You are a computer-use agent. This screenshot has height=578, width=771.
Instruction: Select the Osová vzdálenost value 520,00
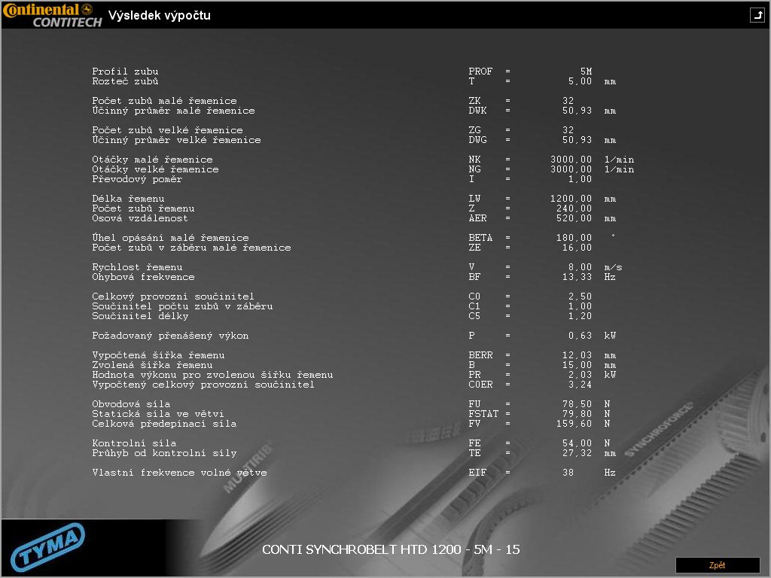click(x=574, y=218)
